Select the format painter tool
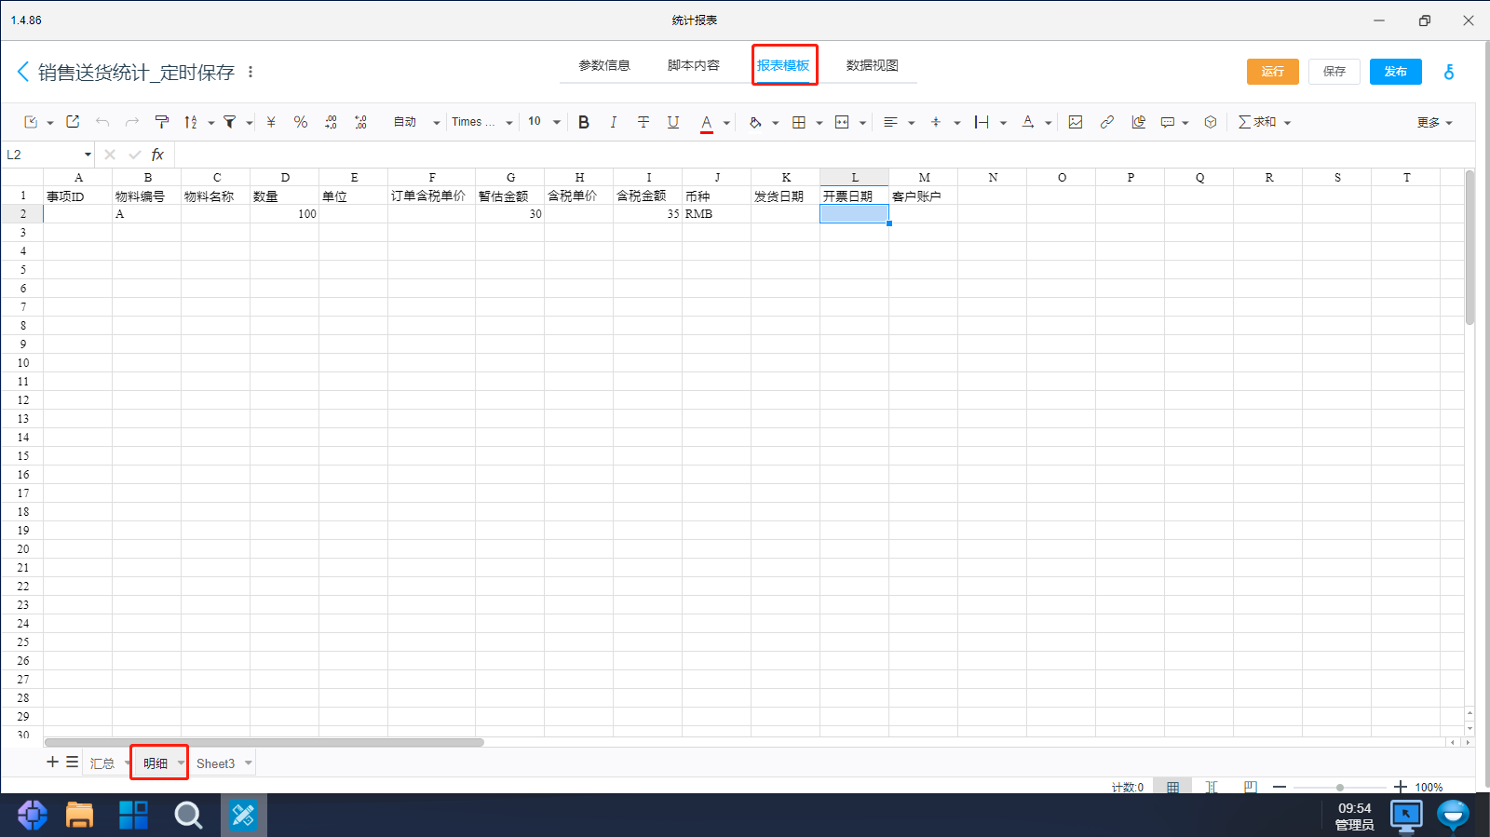This screenshot has height=837, width=1490. coord(162,122)
